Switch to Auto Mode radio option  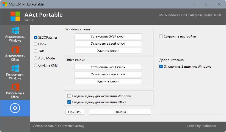[x=35, y=58]
